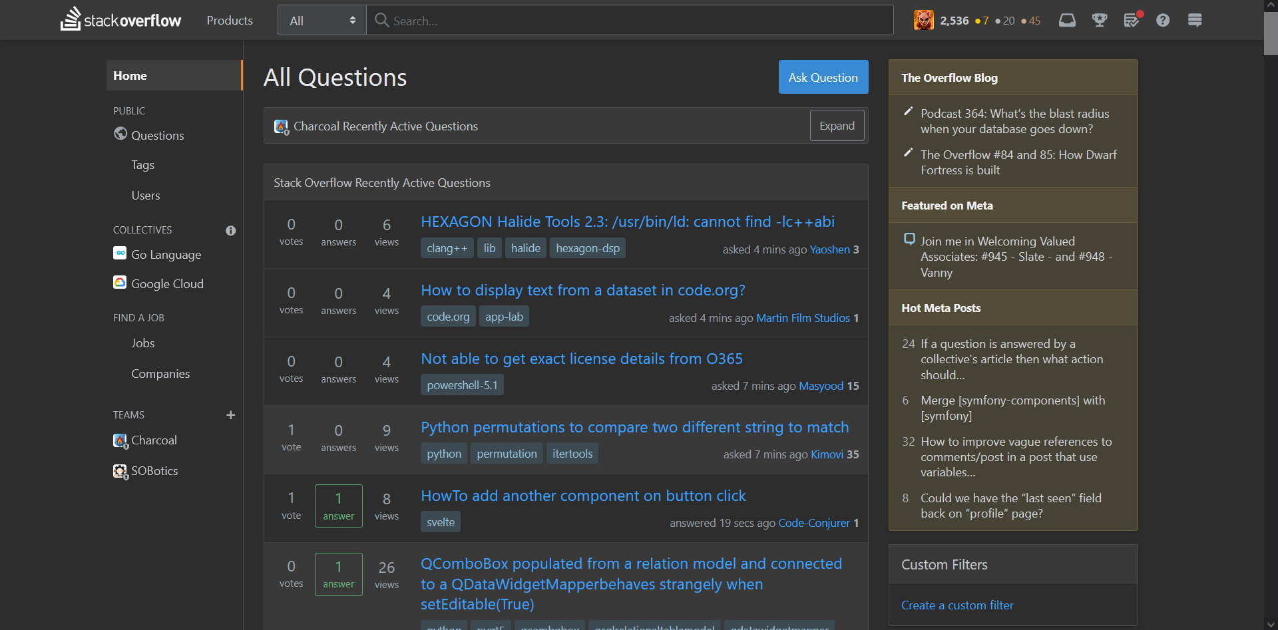Click the itertools tag
The image size is (1278, 630).
(572, 454)
